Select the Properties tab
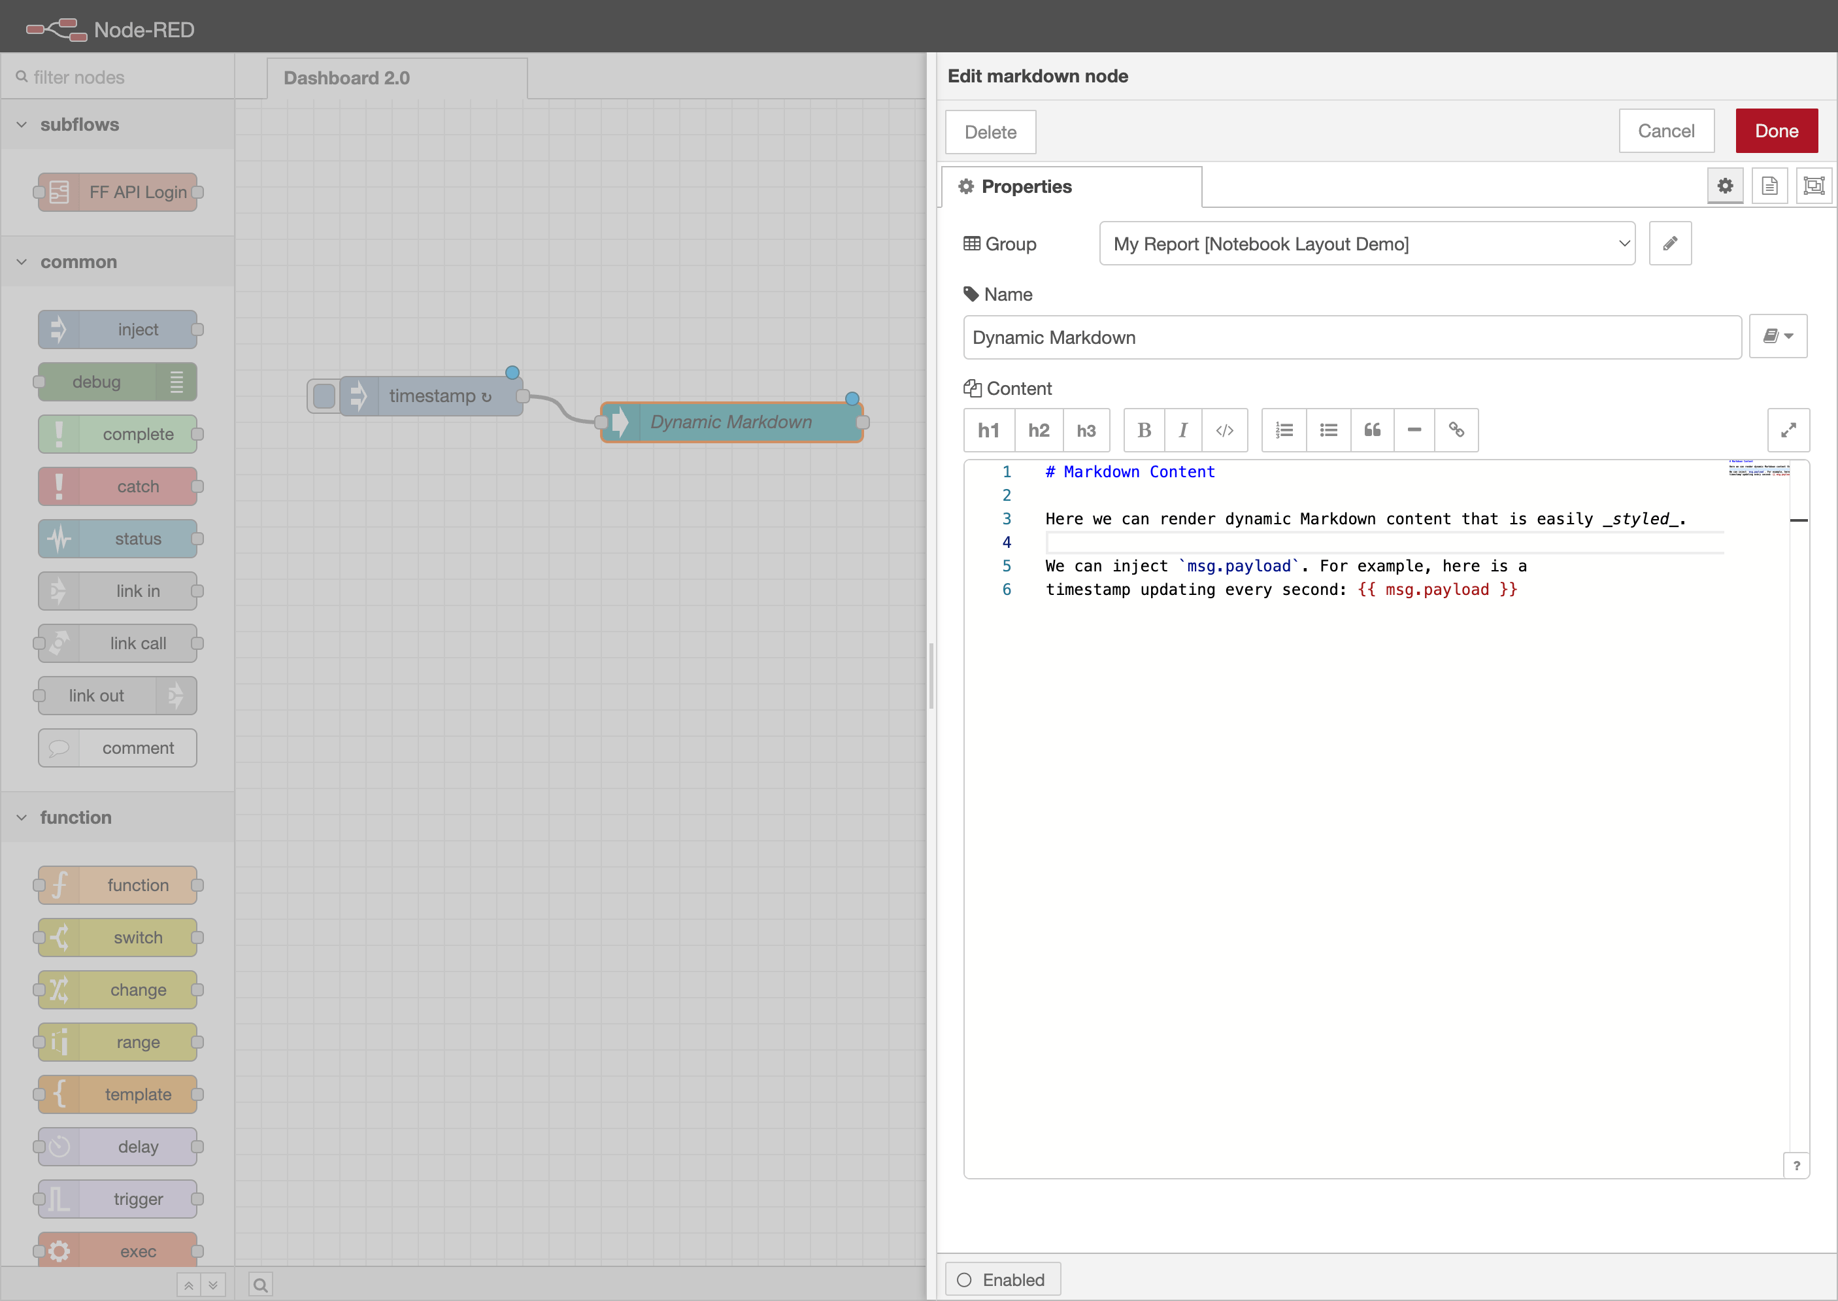Image resolution: width=1838 pixels, height=1301 pixels. coord(1026,187)
